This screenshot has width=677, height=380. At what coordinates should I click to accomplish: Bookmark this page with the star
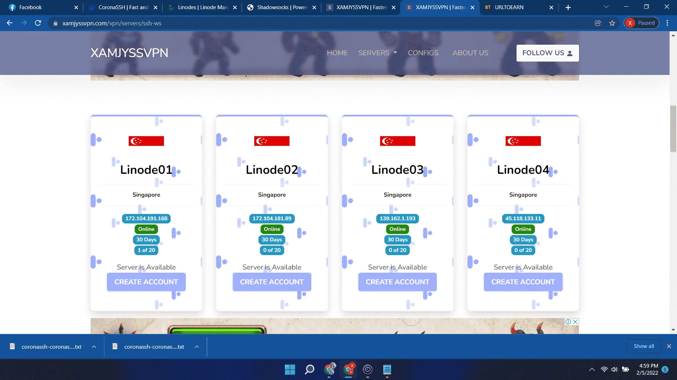[x=612, y=23]
